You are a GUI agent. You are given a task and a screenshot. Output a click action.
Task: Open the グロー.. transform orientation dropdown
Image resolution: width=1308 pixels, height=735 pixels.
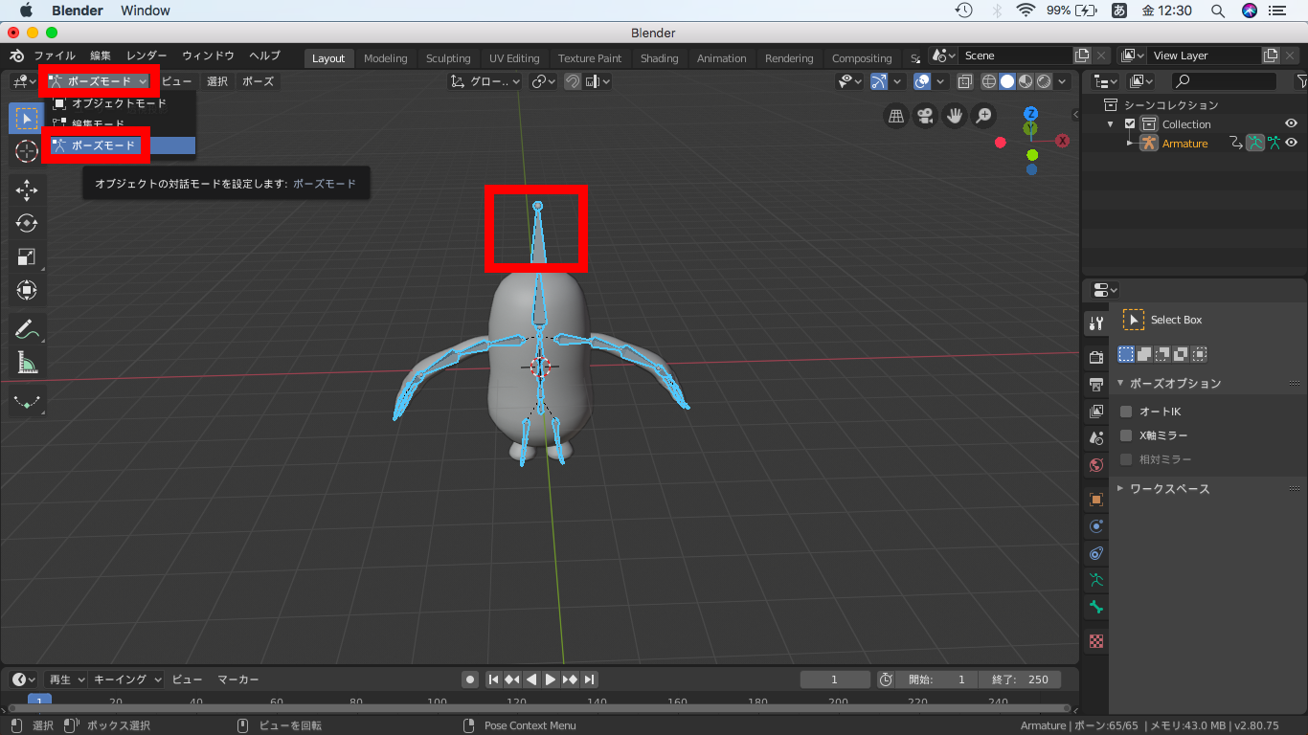pos(486,81)
